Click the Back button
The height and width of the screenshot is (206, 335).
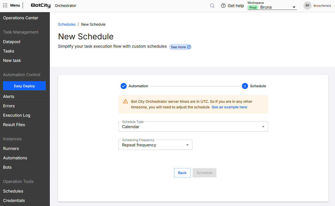pos(182,173)
